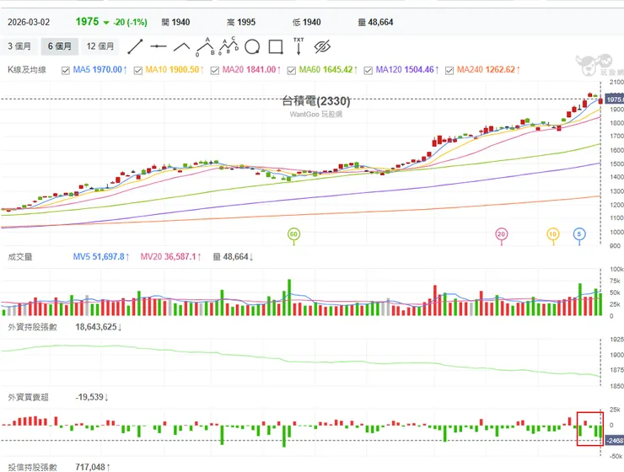
Task: Click the green 60 MA marker pin
Action: pos(293,234)
